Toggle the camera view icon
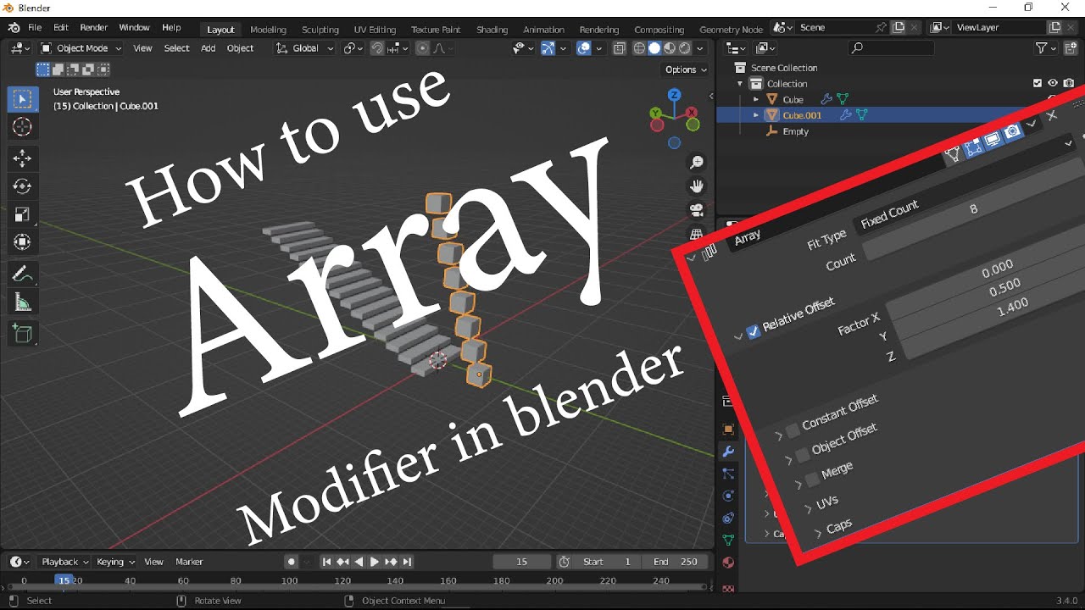 pos(697,209)
